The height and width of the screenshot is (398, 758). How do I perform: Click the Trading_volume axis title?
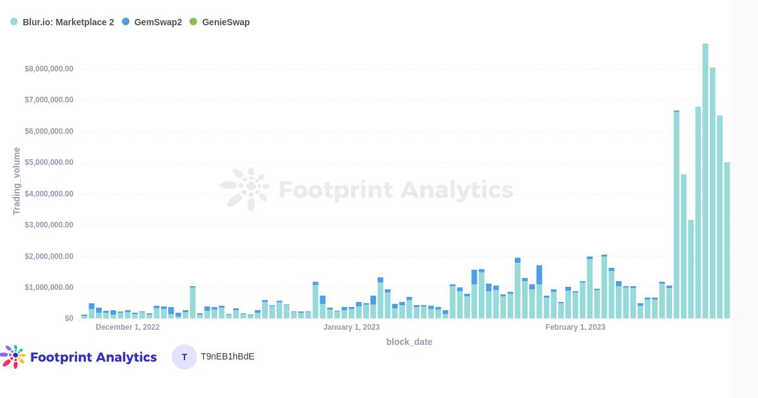17,181
